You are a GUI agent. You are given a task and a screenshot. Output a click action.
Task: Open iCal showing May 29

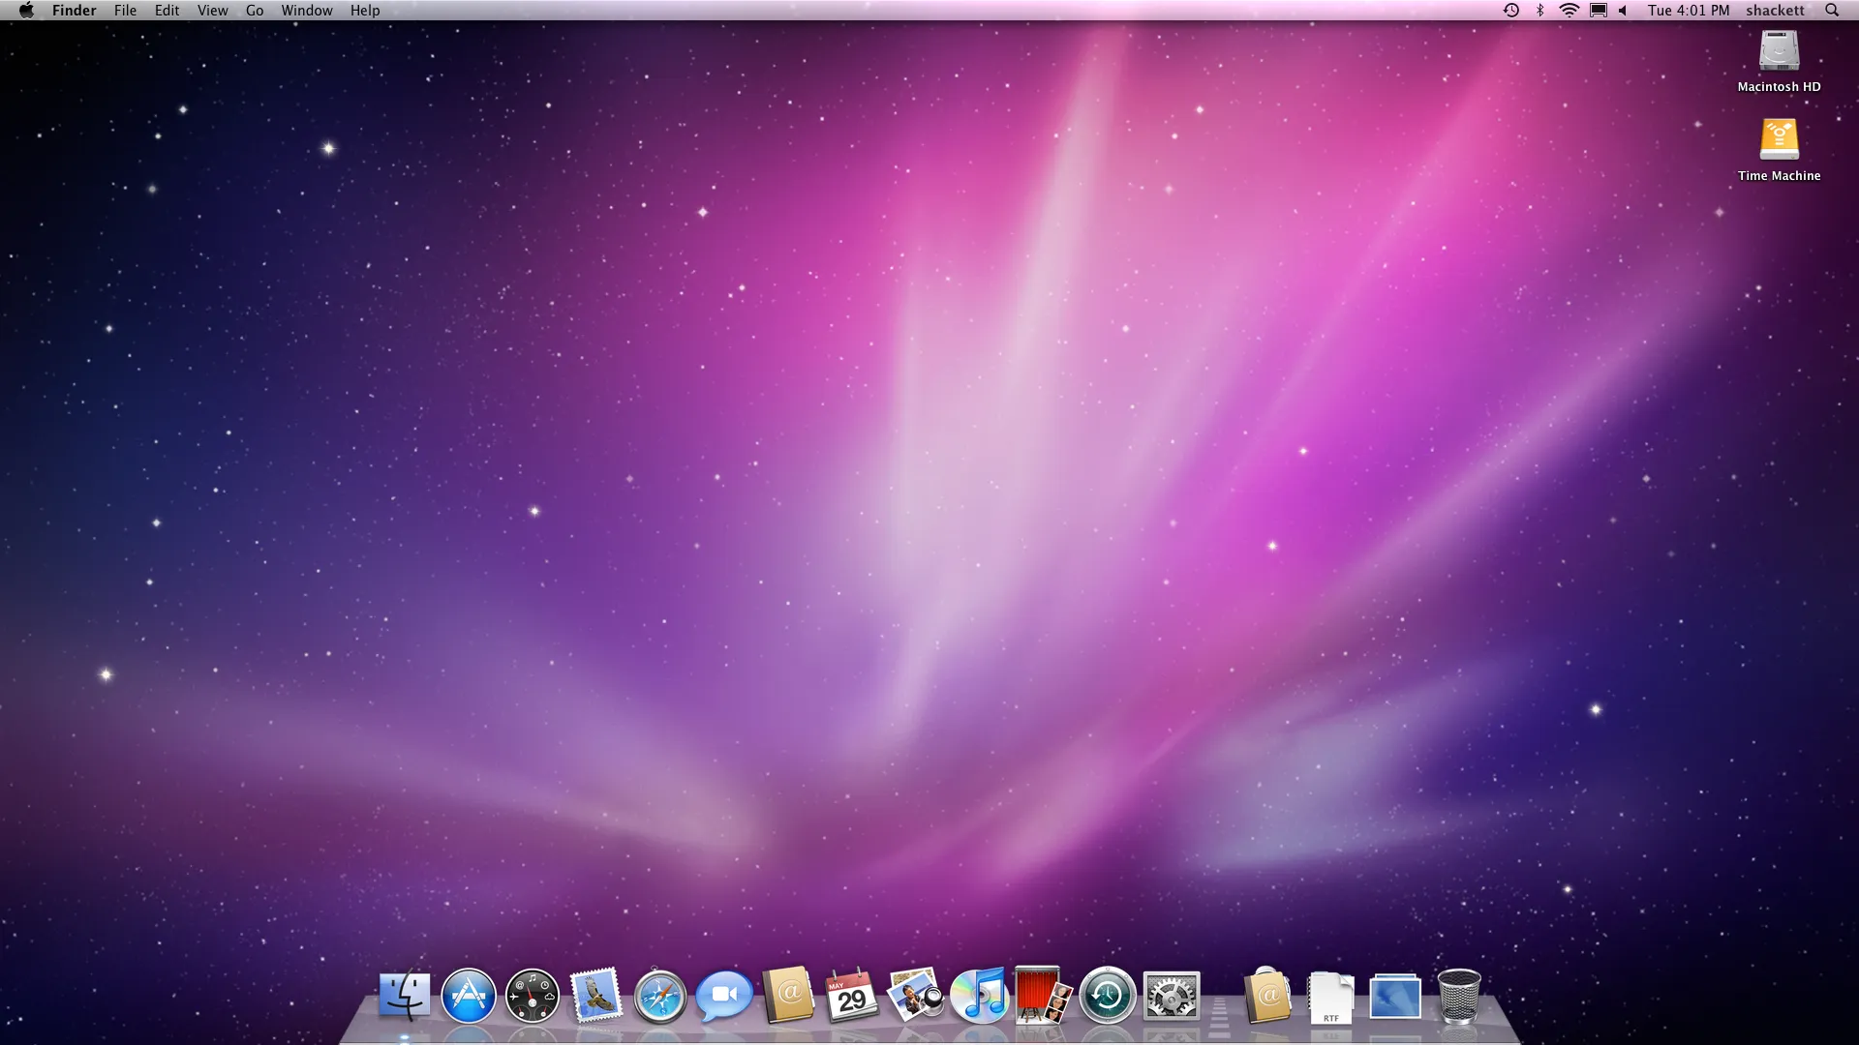(x=850, y=996)
